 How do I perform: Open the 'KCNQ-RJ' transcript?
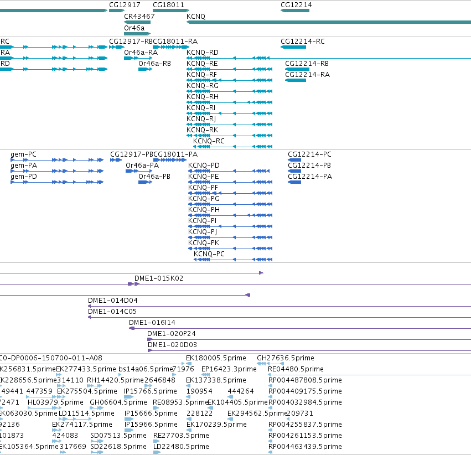point(201,119)
